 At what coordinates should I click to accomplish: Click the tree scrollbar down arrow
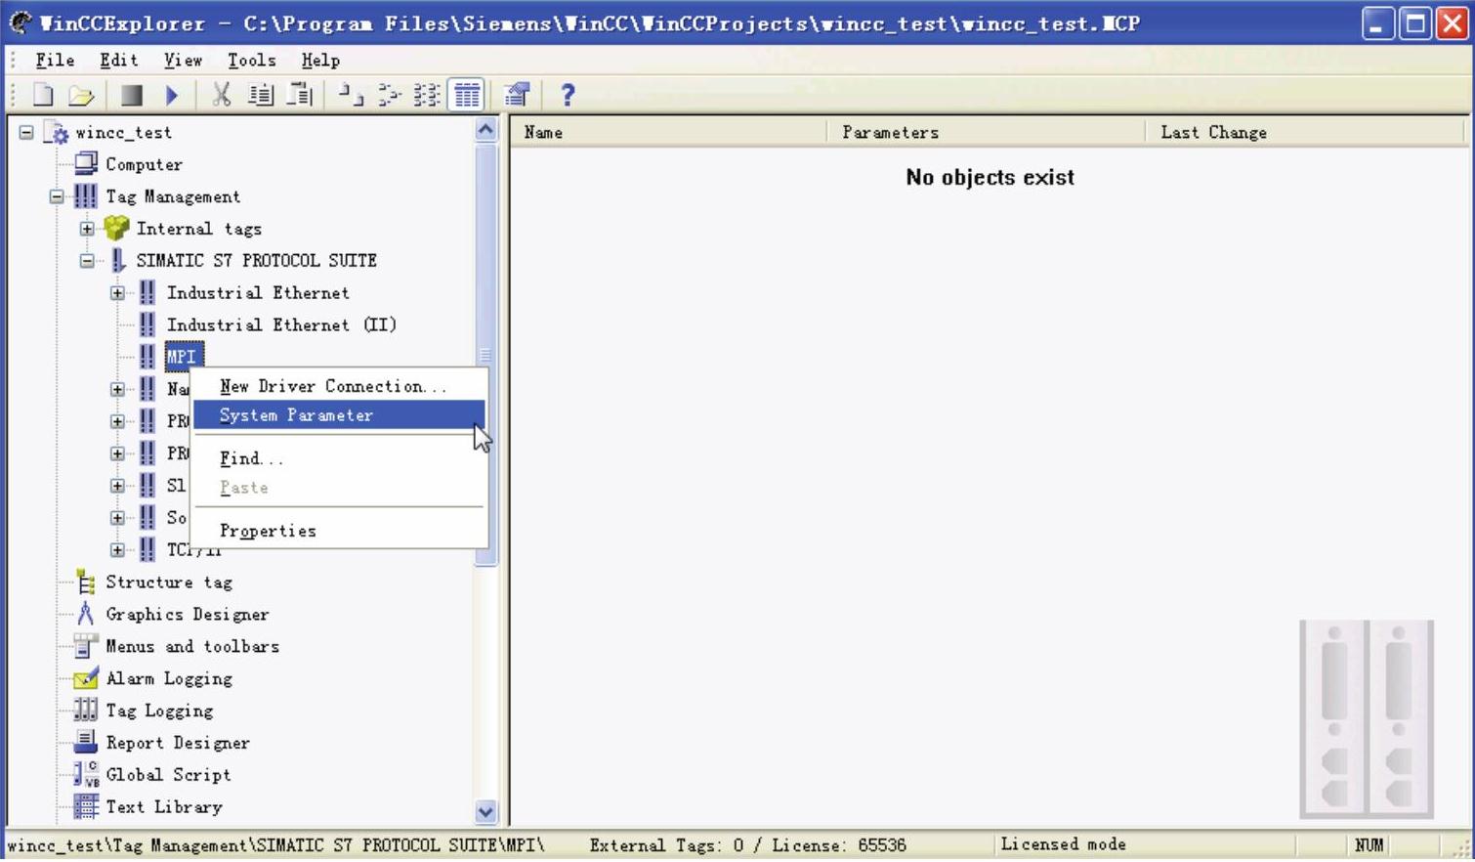pos(485,811)
